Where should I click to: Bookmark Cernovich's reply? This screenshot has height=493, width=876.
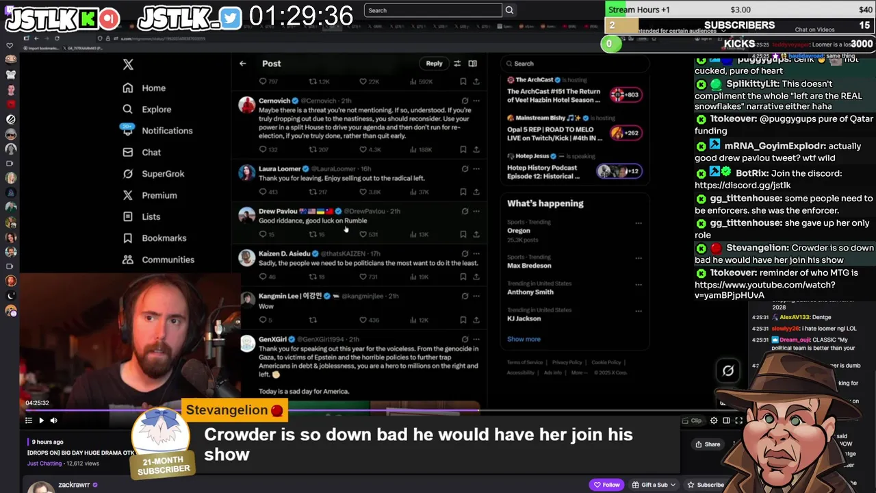(x=463, y=149)
